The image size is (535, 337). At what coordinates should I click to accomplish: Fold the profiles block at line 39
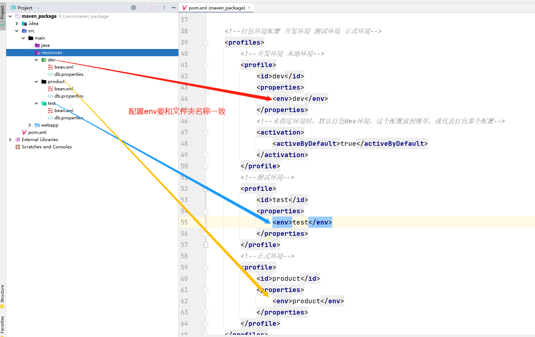(x=206, y=42)
